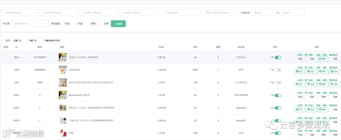Click the green 搜索 search button
The height and width of the screenshot is (140, 341).
[118, 24]
